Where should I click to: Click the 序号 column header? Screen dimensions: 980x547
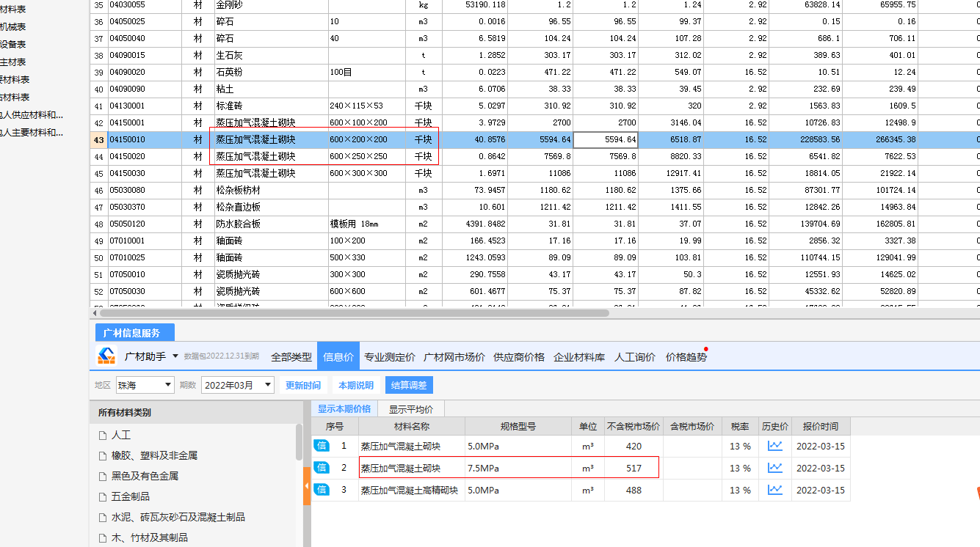point(335,426)
